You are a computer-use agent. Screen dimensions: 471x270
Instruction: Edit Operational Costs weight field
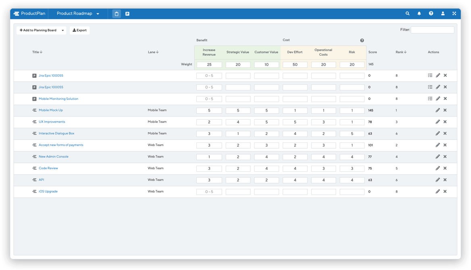[x=323, y=64]
